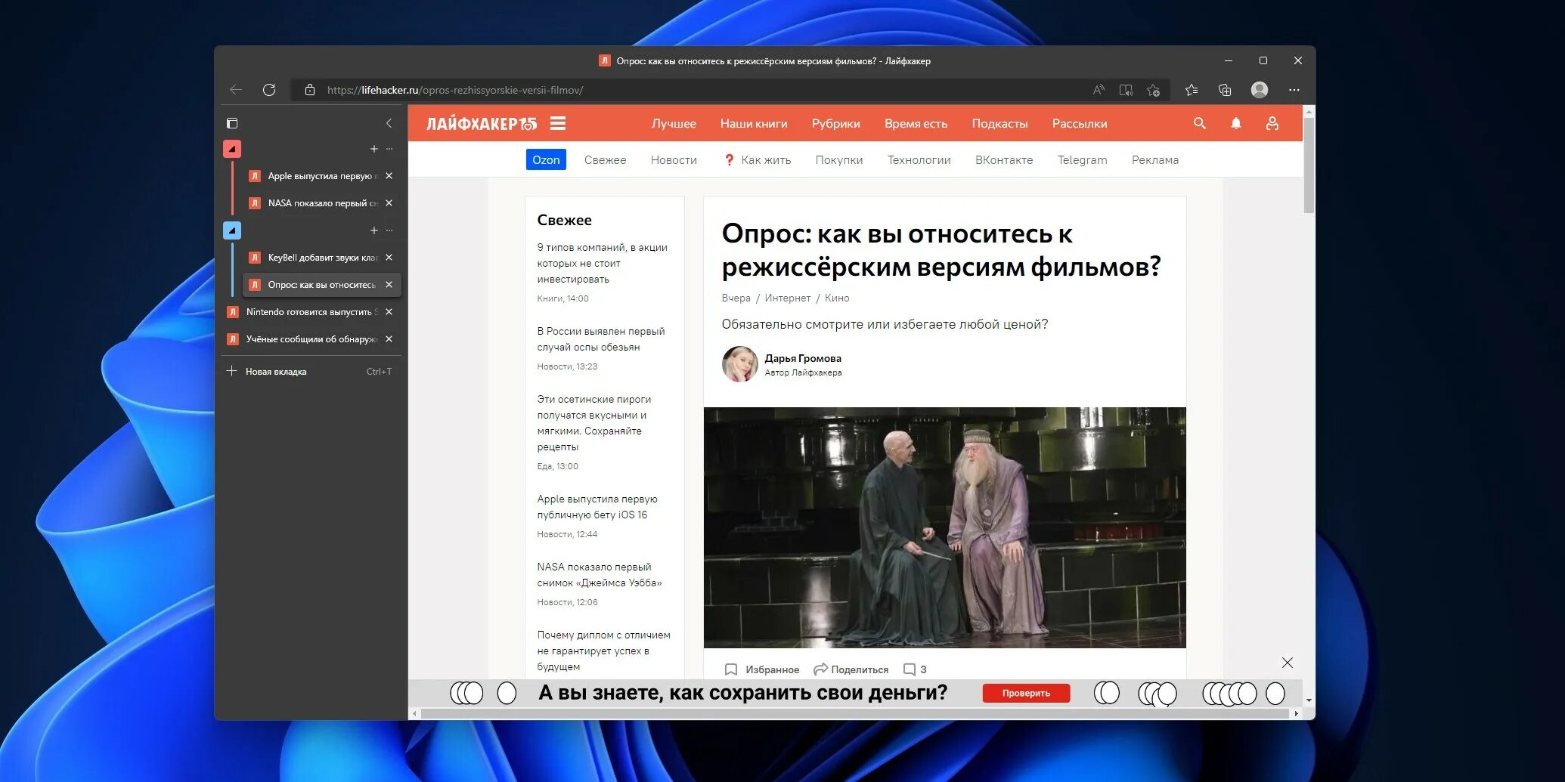Open the article comments icon showing 3

[915, 669]
